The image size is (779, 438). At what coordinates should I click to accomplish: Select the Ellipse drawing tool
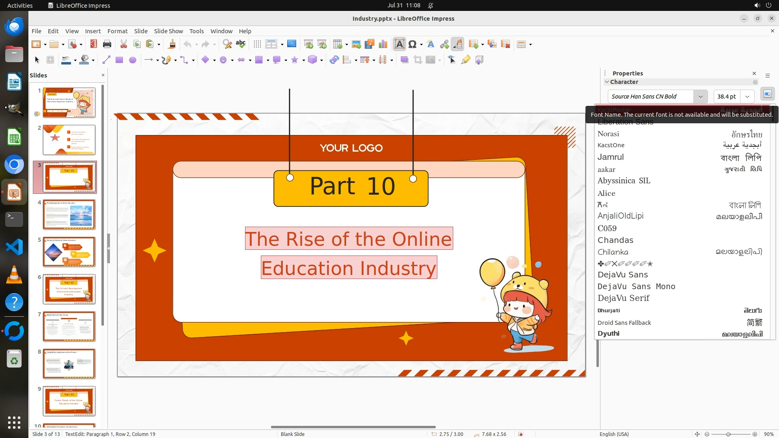(132, 60)
